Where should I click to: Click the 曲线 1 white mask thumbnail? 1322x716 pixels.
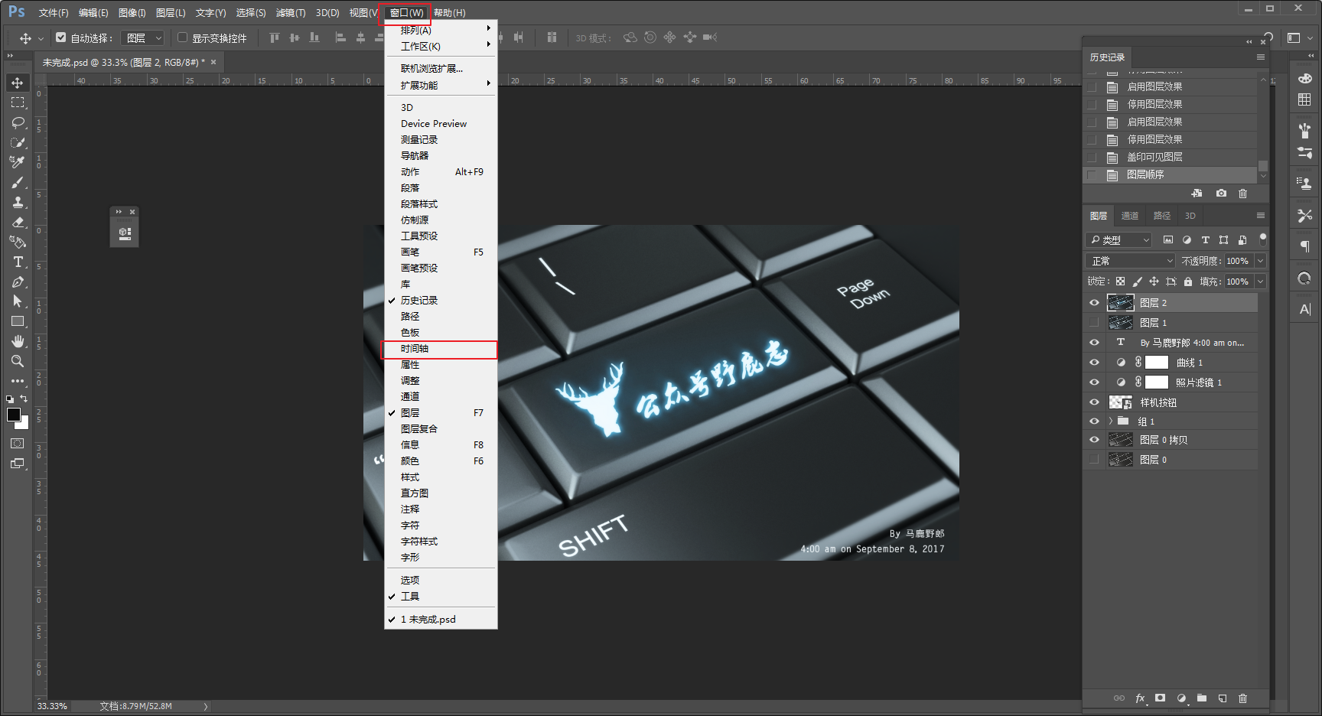(1157, 363)
